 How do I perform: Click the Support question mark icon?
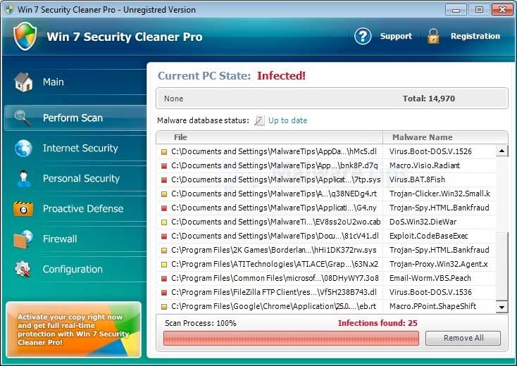[363, 37]
